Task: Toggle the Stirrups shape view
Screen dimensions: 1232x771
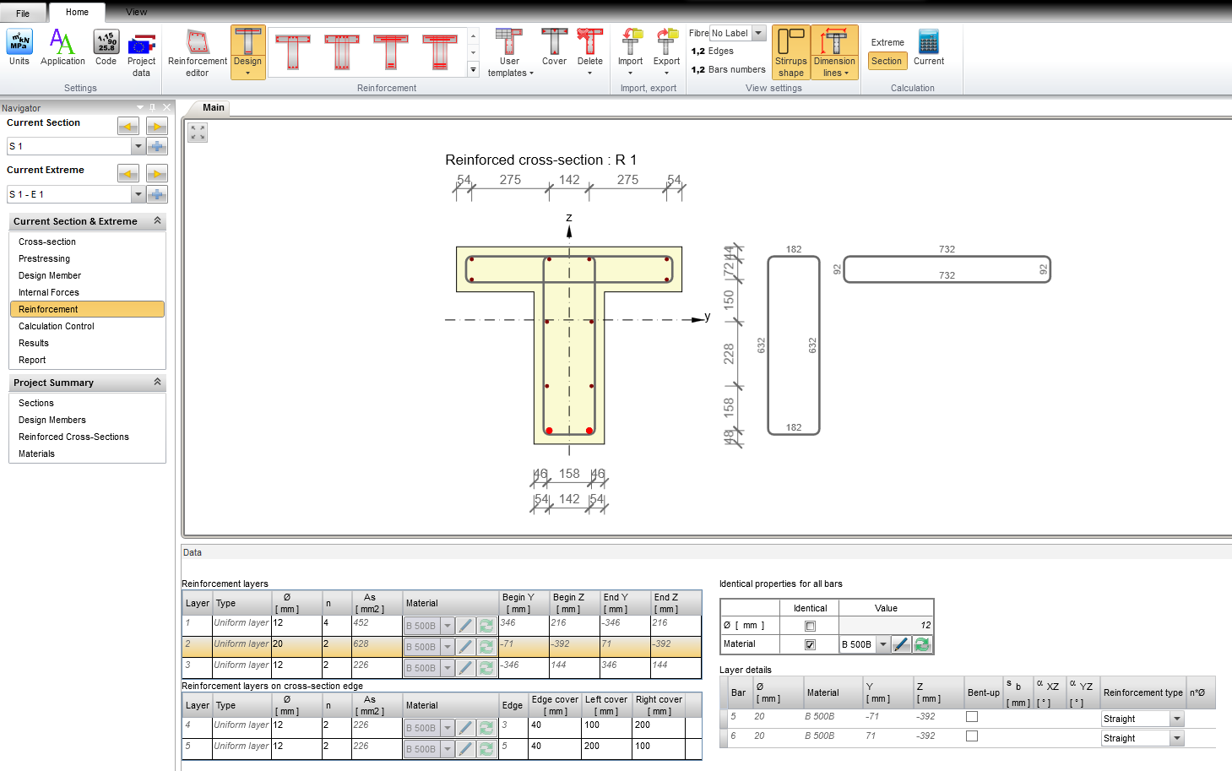Action: click(x=791, y=52)
